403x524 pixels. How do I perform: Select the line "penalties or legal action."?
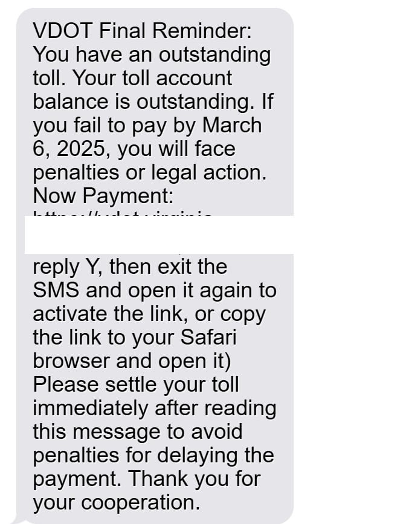[150, 172]
